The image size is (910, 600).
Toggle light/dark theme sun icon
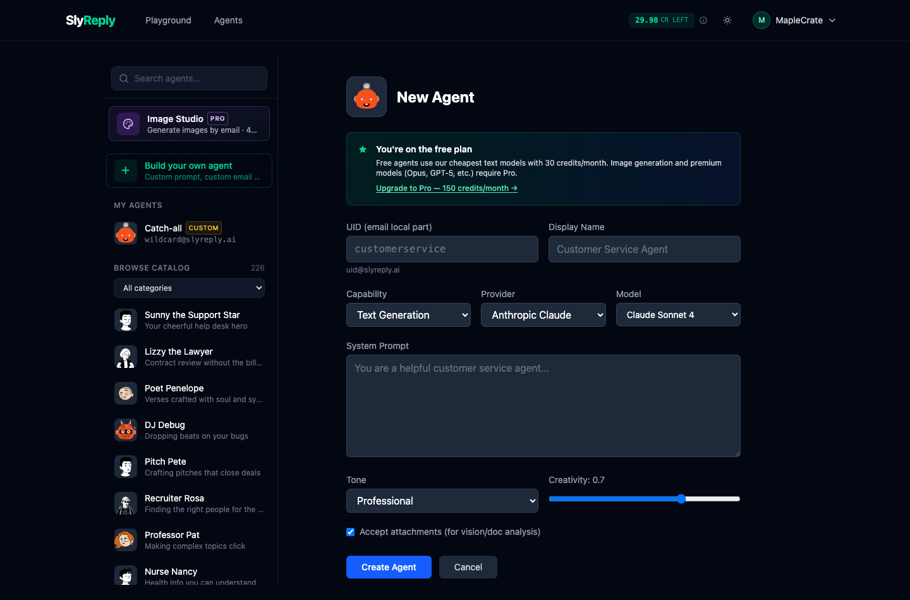(x=727, y=20)
